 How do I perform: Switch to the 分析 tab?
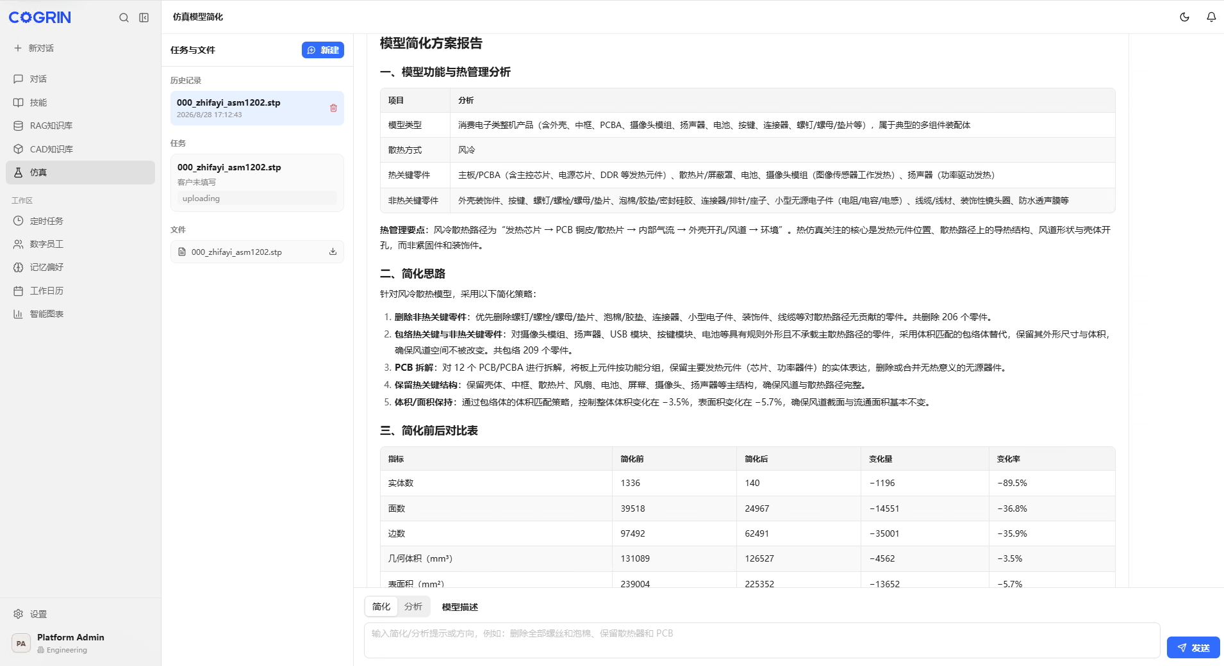413,606
